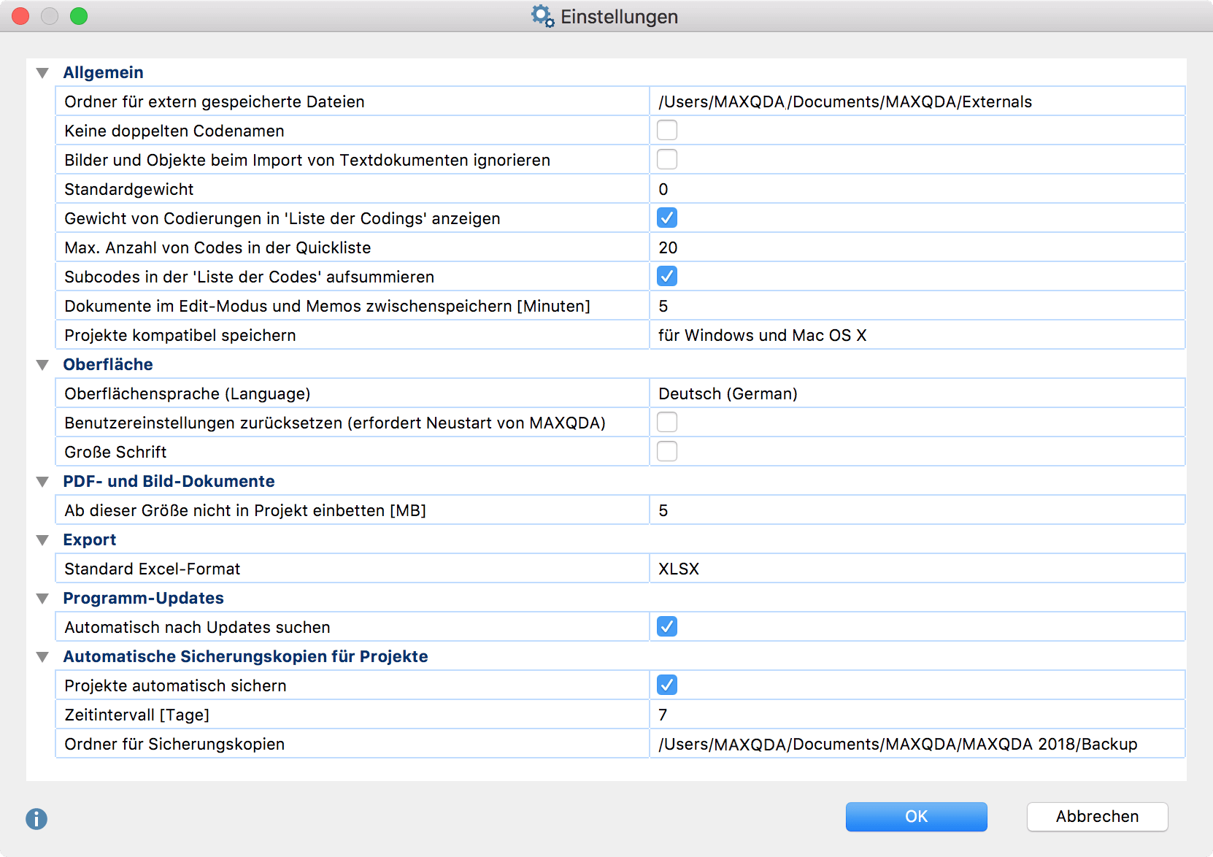Click Abbrechen to cancel

point(1097,817)
